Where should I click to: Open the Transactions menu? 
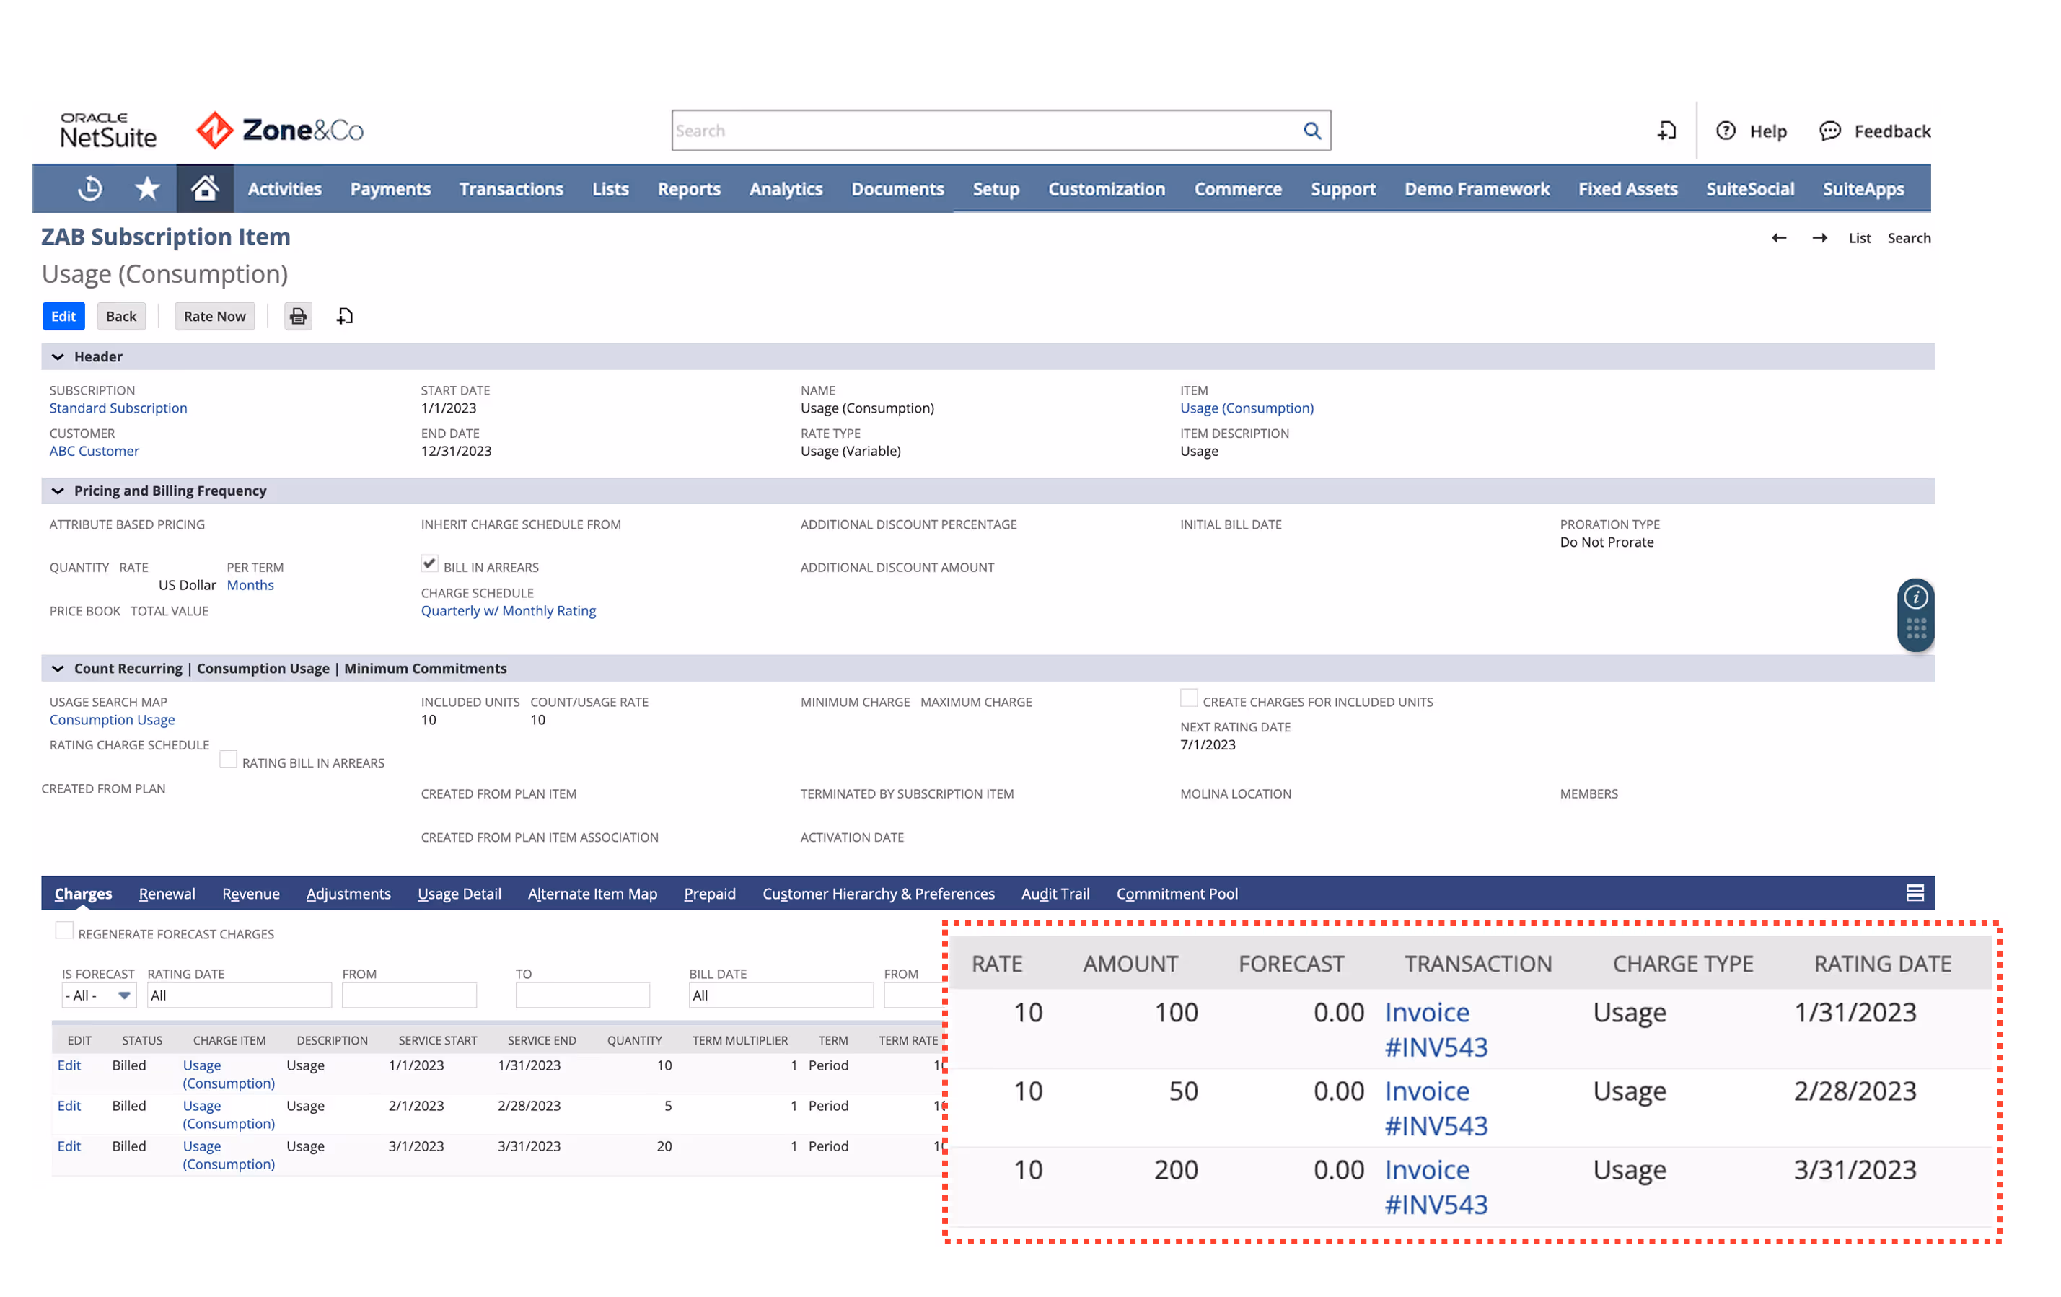coord(511,188)
